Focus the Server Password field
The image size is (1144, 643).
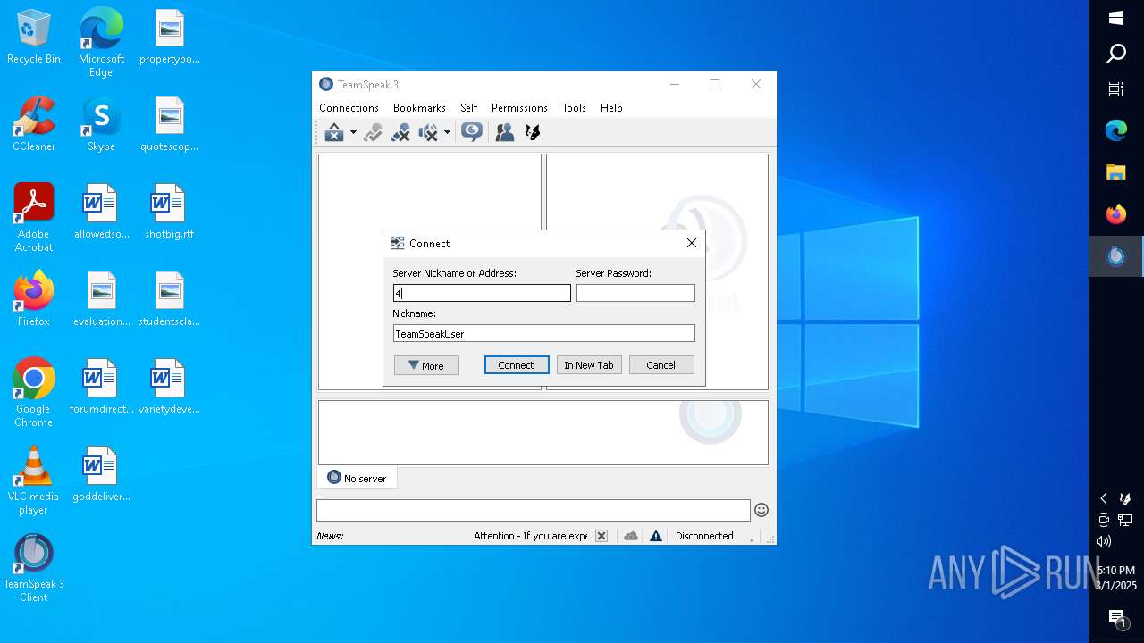[635, 293]
